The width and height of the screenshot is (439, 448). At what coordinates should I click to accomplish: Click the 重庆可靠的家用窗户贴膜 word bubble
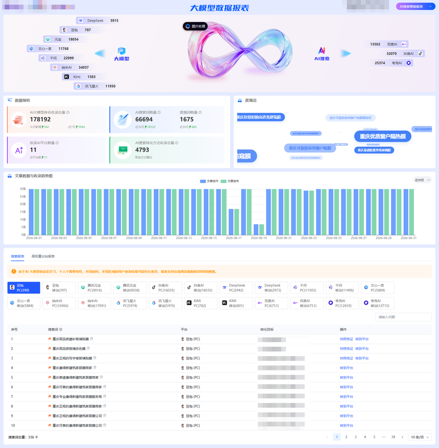[310, 148]
